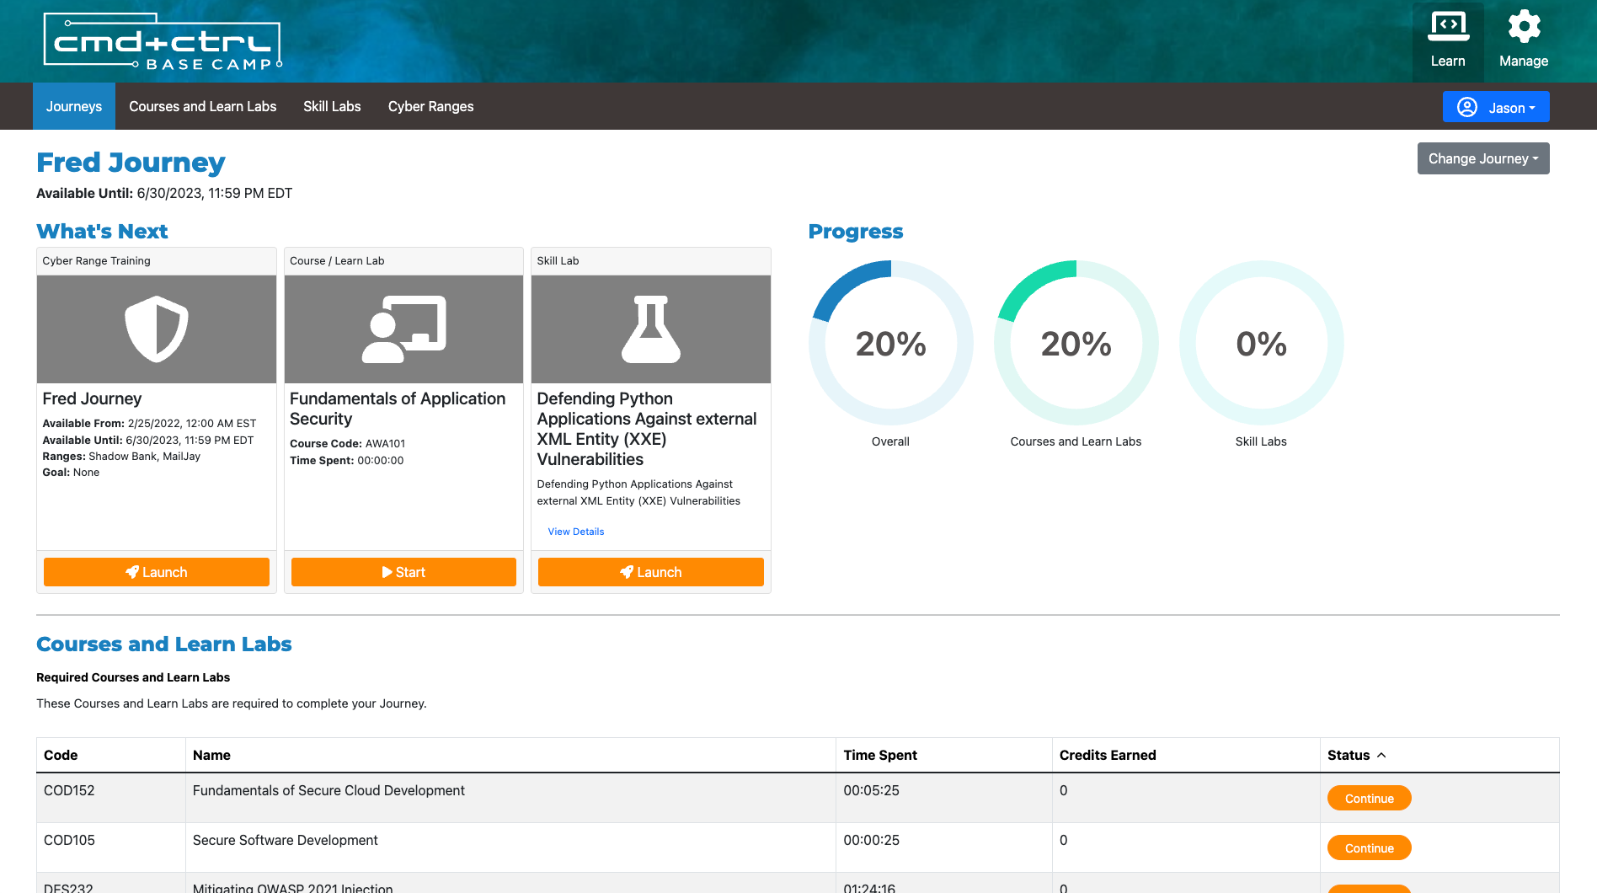Screen dimensions: 1597x893
Task: Switch to Cyber Ranges tab
Action: pyautogui.click(x=431, y=106)
